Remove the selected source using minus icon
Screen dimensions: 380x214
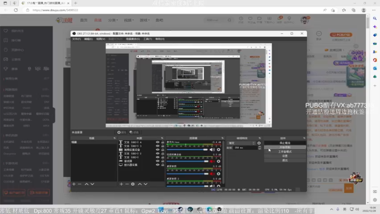tap(127, 184)
